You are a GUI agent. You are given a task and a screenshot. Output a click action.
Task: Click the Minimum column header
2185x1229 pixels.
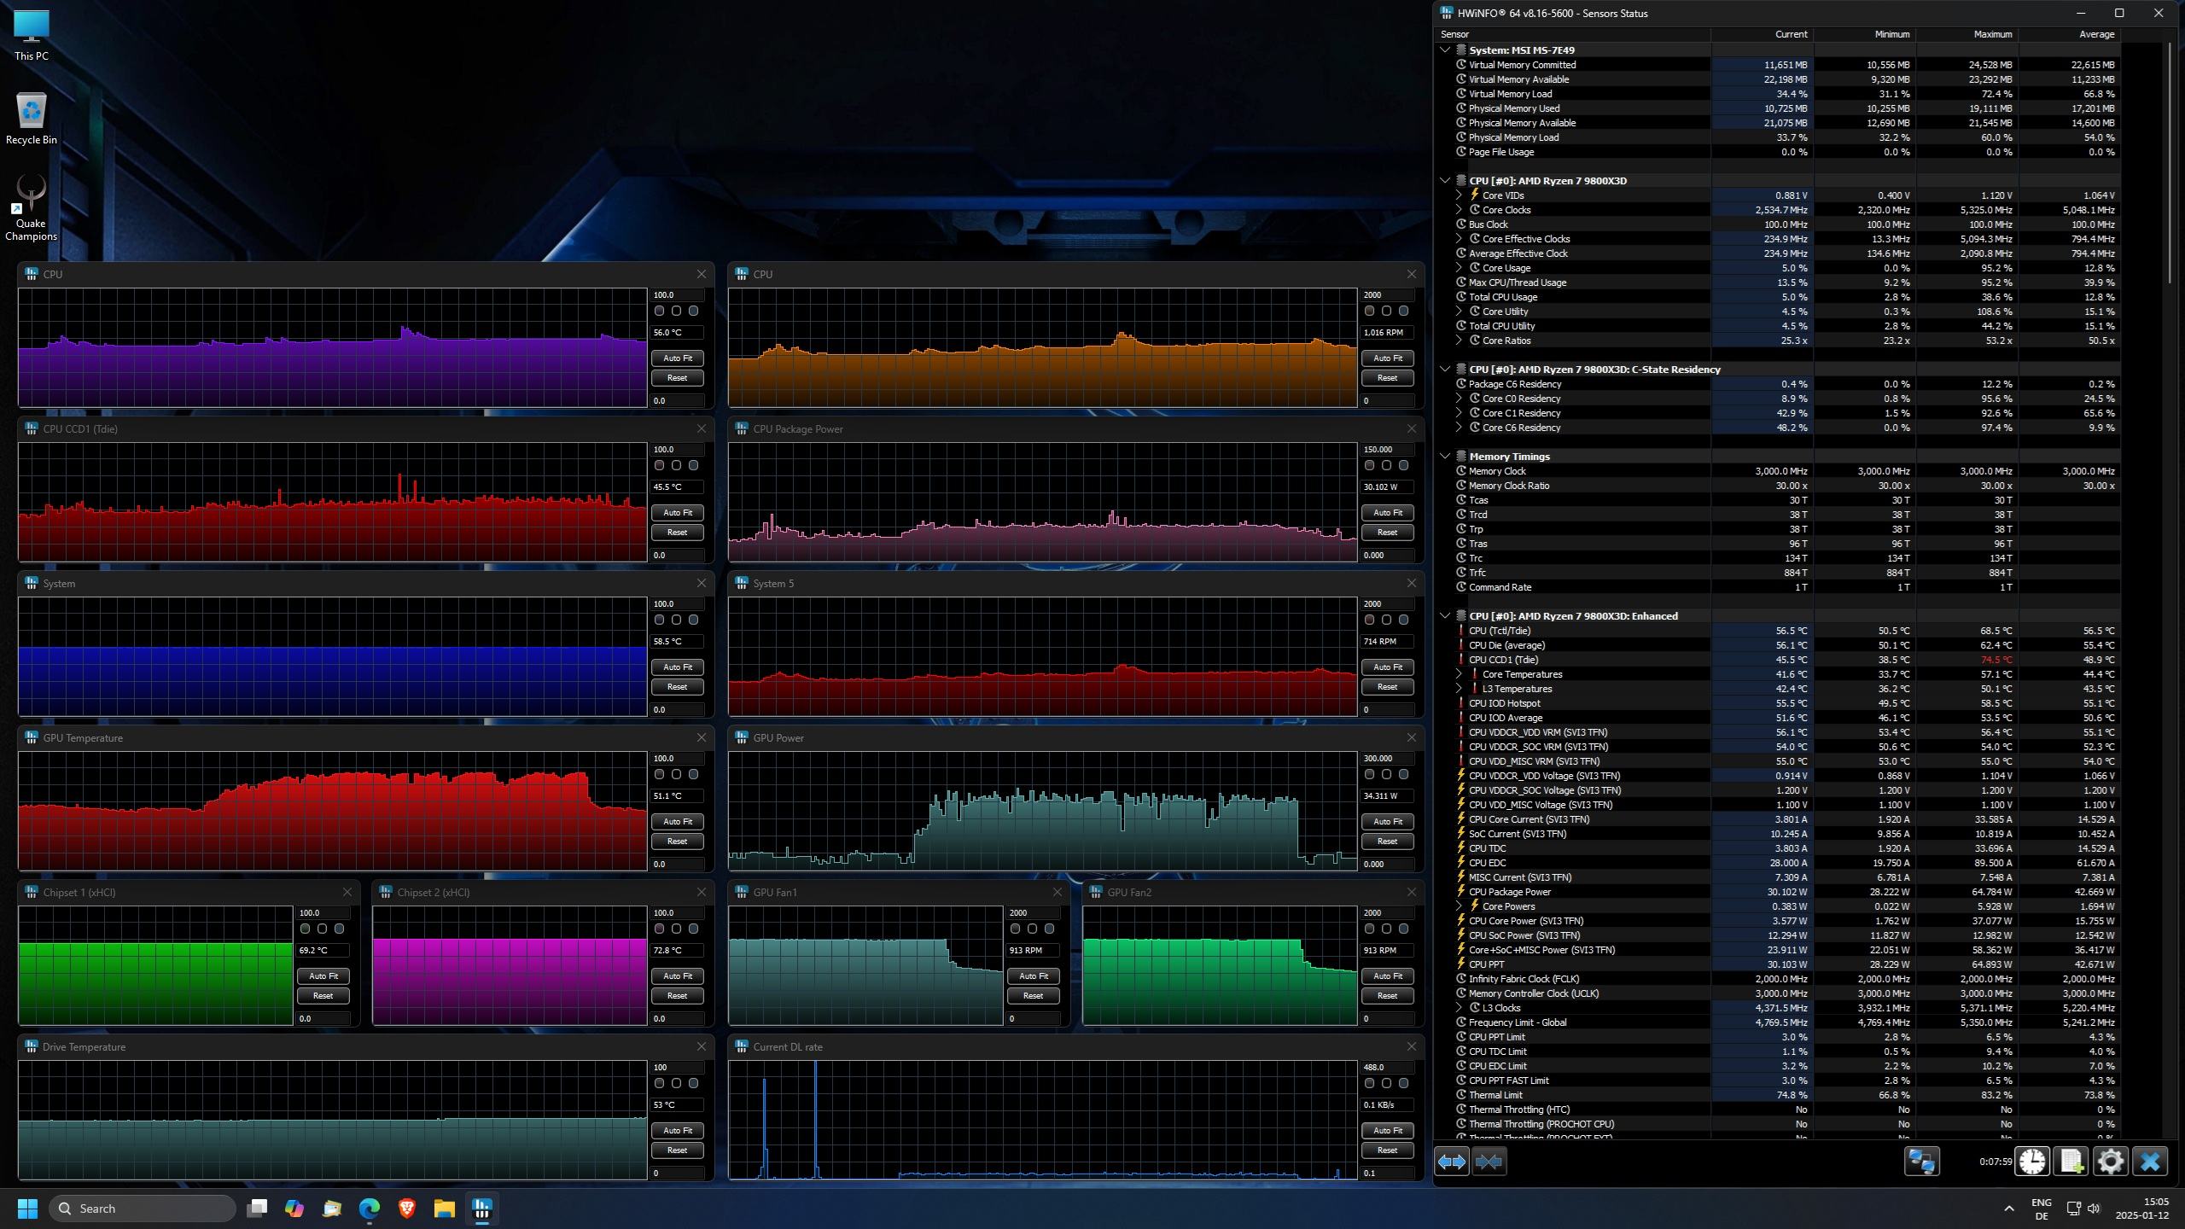[x=1864, y=34]
